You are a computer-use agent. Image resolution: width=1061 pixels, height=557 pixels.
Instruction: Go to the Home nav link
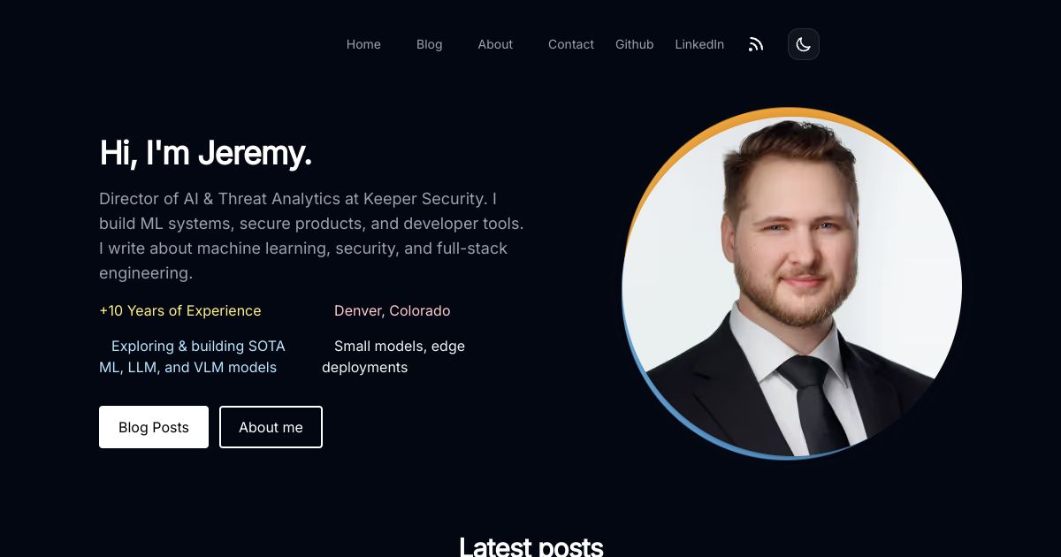363,44
